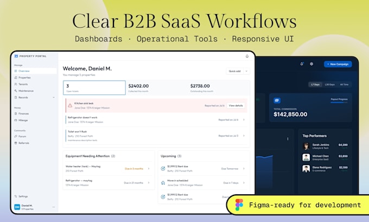
Task: Click View details on Kitchen sink leak
Action: point(236,106)
